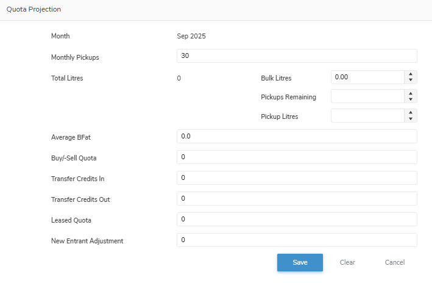Increment Pickups Remaining using the up arrow
The width and height of the screenshot is (432, 283).
pyautogui.click(x=411, y=94)
